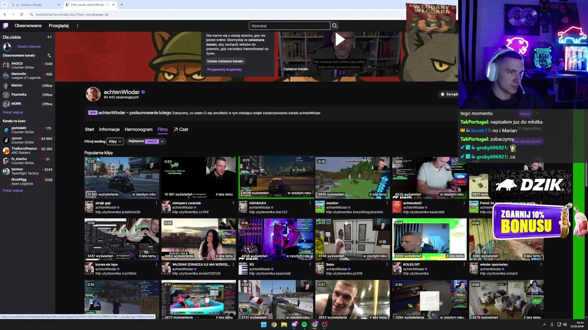Image resolution: width=588 pixels, height=330 pixels.
Task: Open options for clip XD
Action: 310,264
